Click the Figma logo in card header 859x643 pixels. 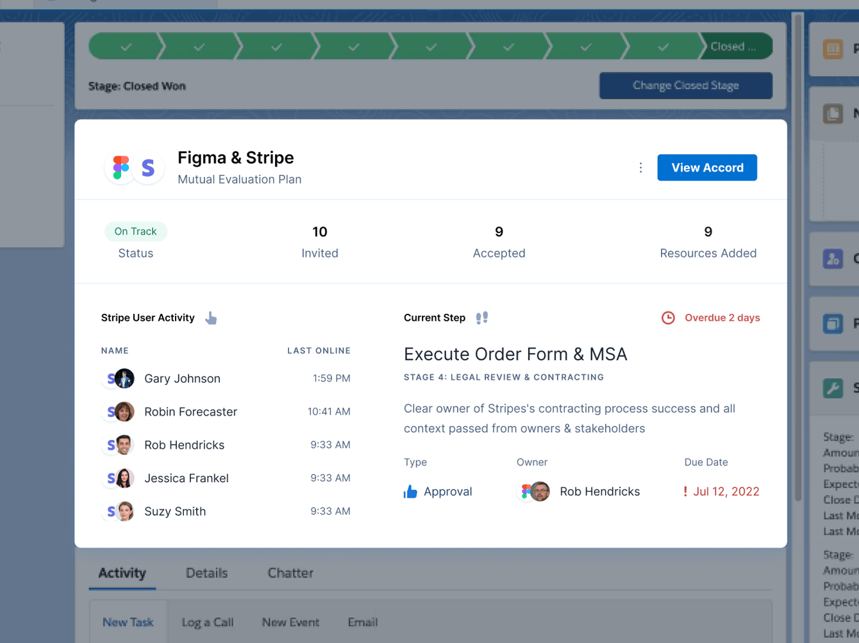point(121,167)
